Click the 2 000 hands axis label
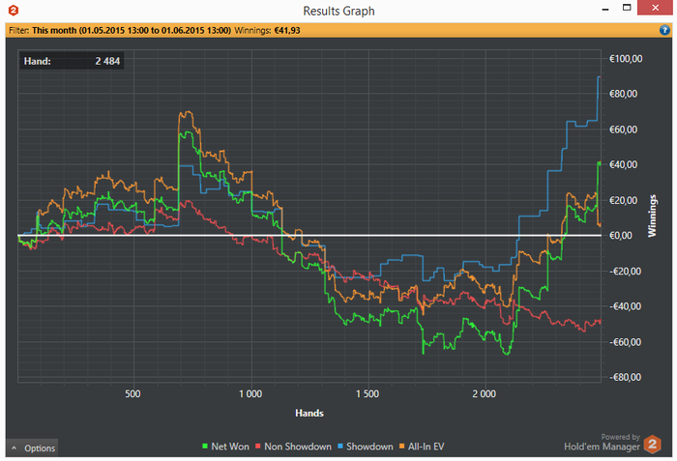 [484, 393]
